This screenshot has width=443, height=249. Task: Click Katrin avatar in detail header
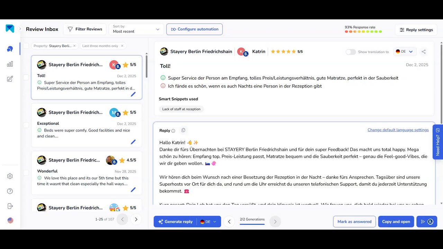(x=242, y=52)
